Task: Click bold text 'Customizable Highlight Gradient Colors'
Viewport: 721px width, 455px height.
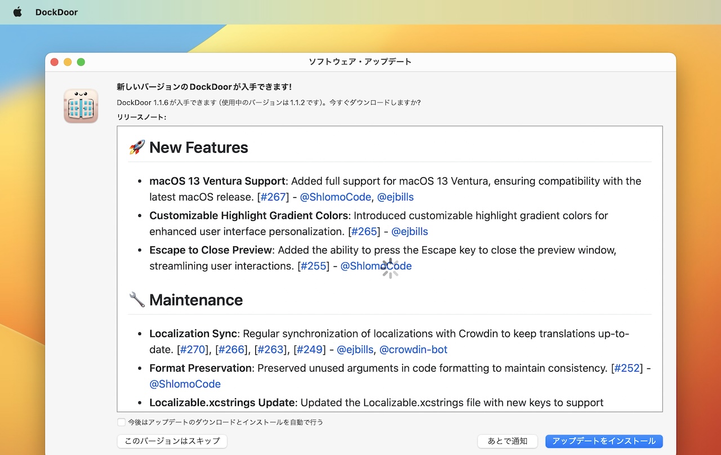Action: (x=248, y=216)
